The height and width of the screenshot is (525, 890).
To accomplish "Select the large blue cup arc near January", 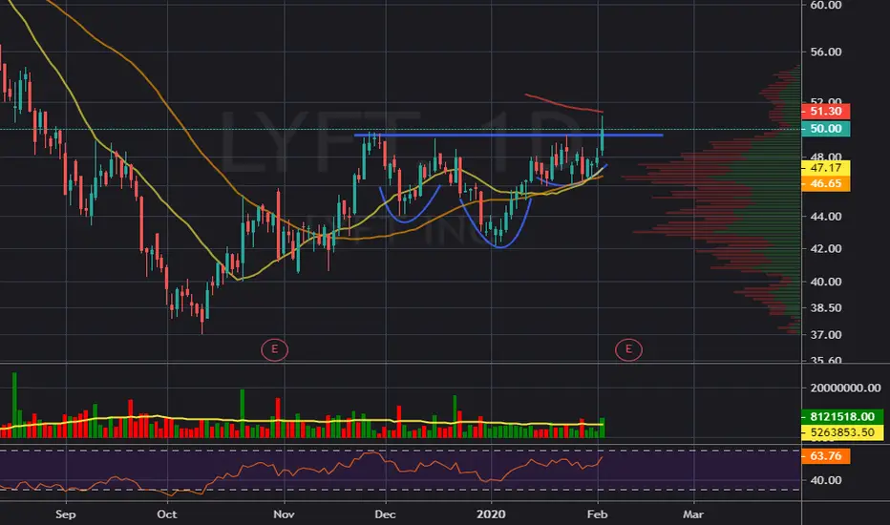I will 499,247.
